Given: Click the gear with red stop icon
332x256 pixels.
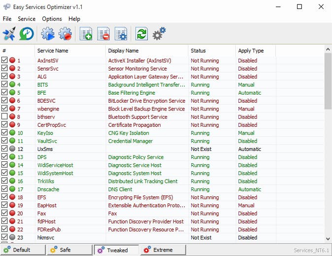Looking at the screenshot, I should pyautogui.click(x=65, y=34).
